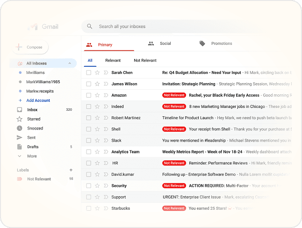Star the Slack mention email
Image resolution: width=302 pixels, height=228 pixels.
coord(97,141)
